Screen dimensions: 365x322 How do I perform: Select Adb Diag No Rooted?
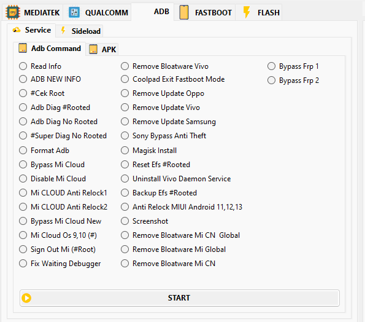click(58, 122)
